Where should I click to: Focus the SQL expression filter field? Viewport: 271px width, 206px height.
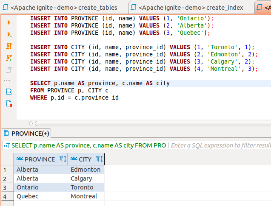point(220,145)
